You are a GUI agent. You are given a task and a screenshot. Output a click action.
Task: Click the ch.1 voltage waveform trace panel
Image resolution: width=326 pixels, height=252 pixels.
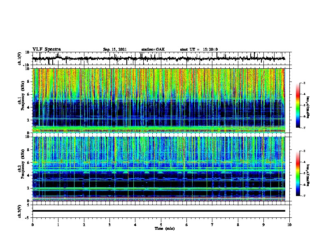[x=161, y=58]
